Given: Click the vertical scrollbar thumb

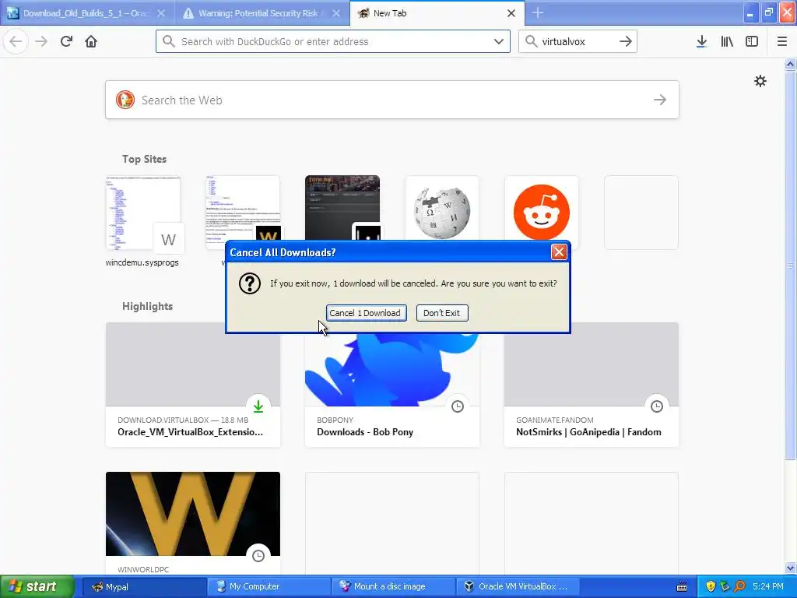Looking at the screenshot, I should pyautogui.click(x=791, y=265).
